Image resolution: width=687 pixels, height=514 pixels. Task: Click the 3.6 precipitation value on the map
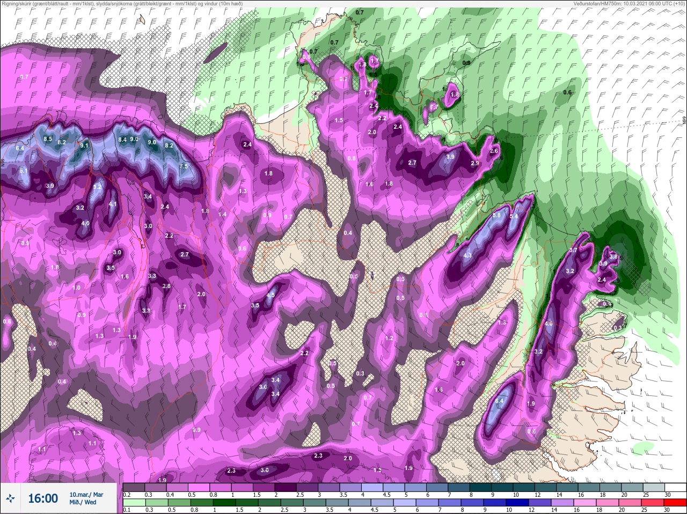tap(263, 387)
